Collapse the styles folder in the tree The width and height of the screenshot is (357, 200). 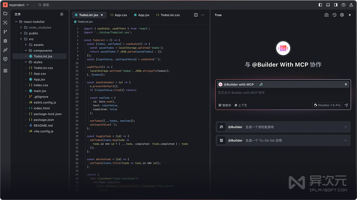tap(25, 62)
